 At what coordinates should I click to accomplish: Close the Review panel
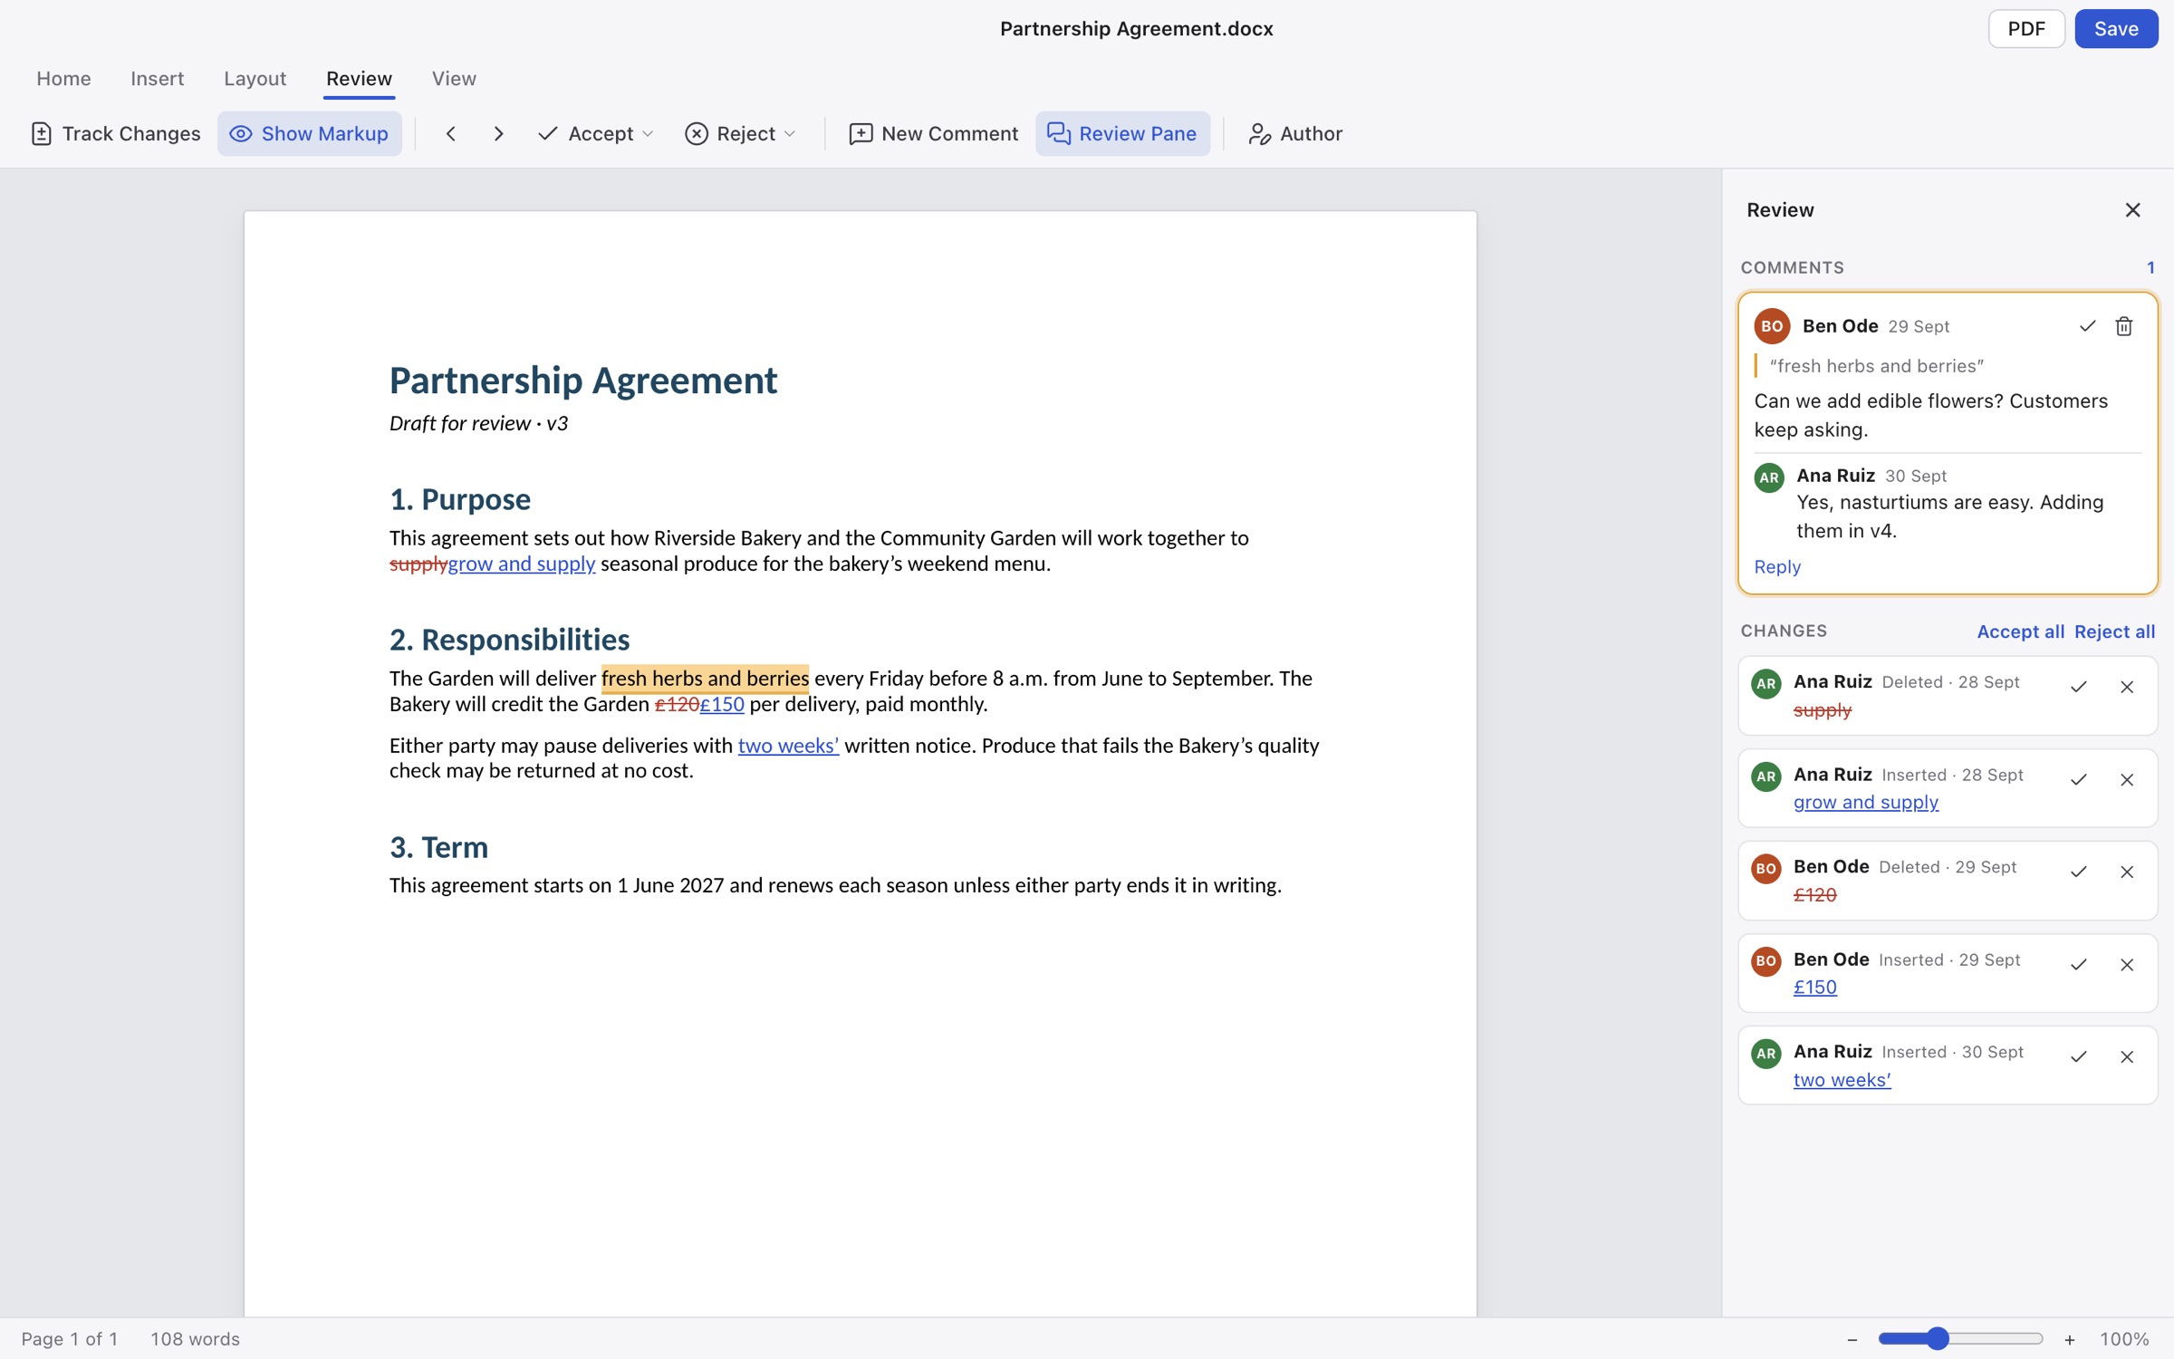2132,210
